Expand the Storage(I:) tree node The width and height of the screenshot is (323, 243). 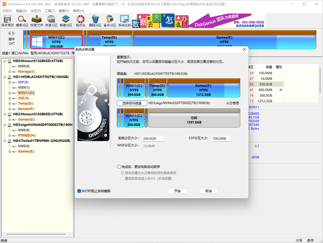(x=10, y=72)
